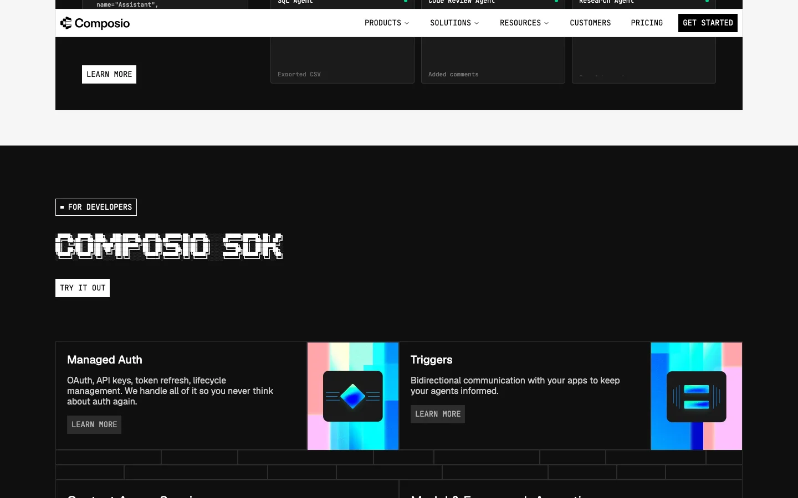
Task: Select the Composio SDK pixel heading
Action: tap(169, 246)
